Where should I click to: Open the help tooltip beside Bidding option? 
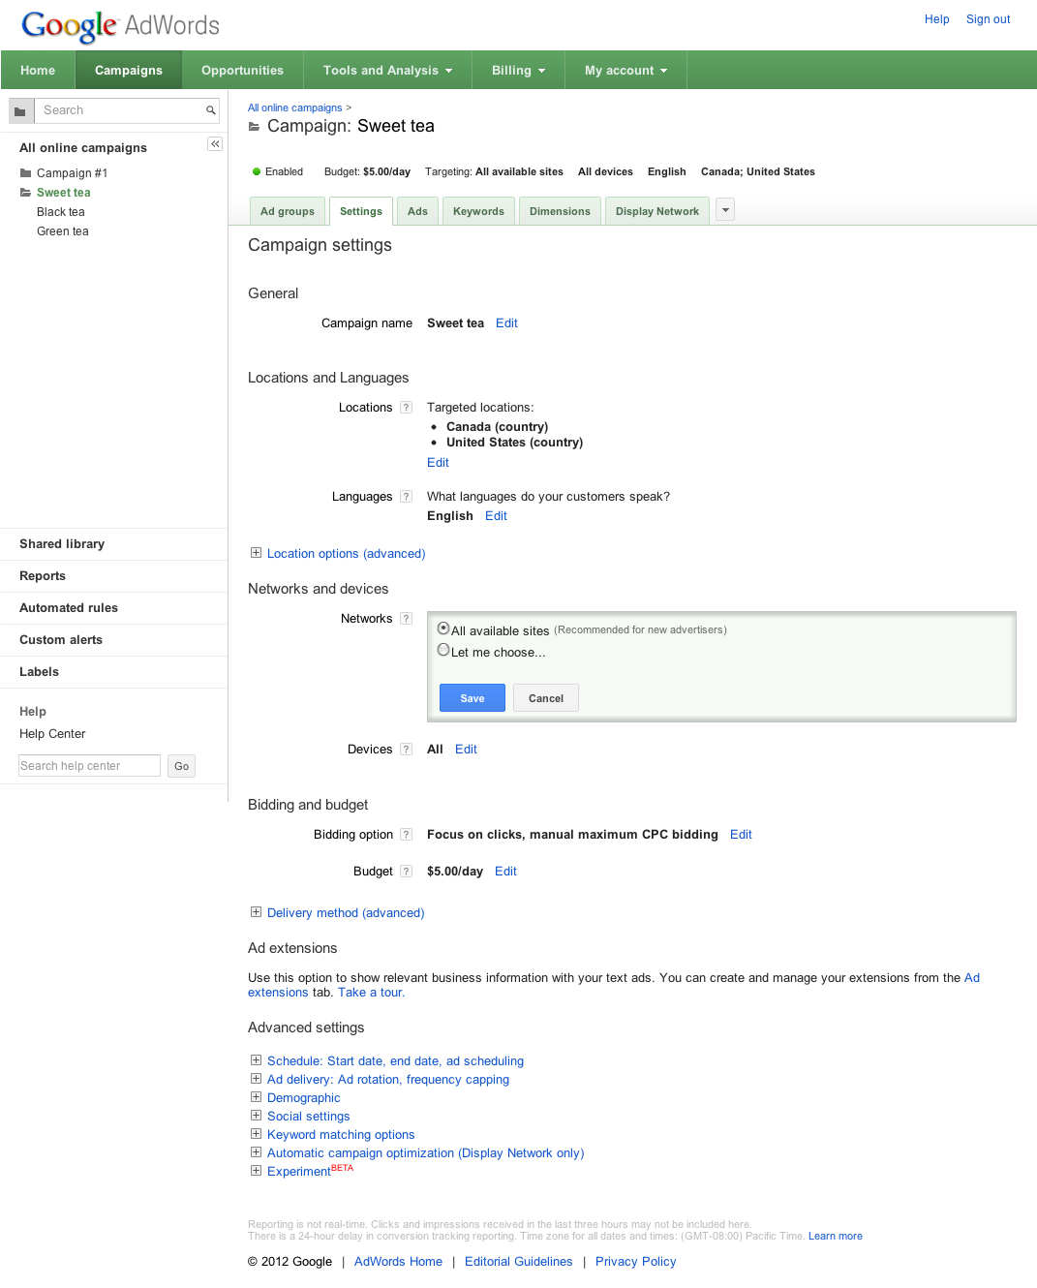click(x=407, y=835)
